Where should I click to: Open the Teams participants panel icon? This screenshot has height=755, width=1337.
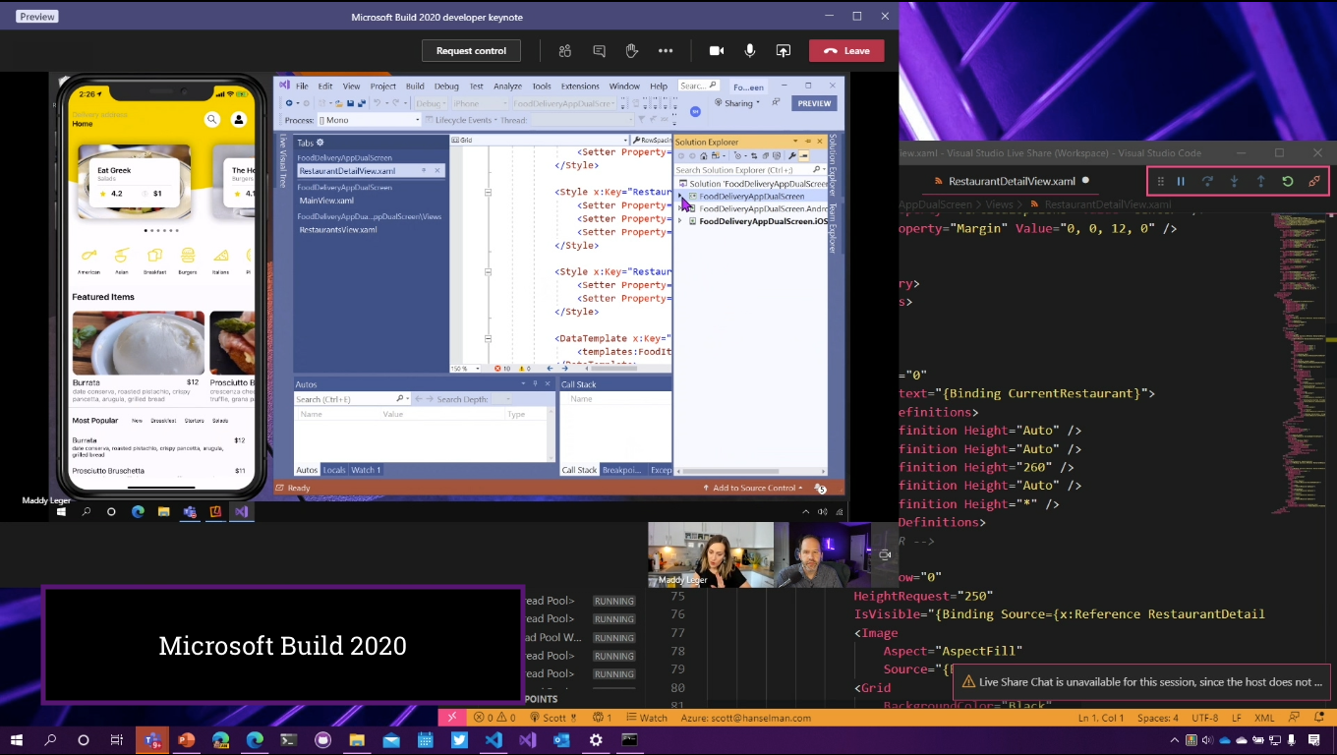point(565,51)
